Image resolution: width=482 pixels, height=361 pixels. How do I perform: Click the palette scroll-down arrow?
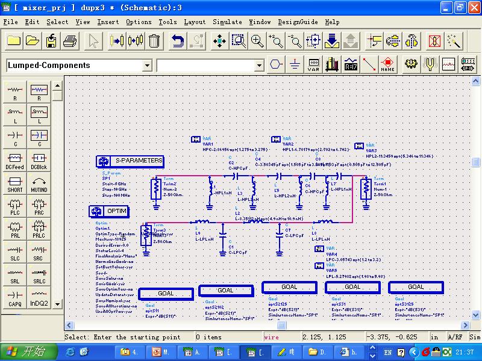pyautogui.click(x=57, y=304)
